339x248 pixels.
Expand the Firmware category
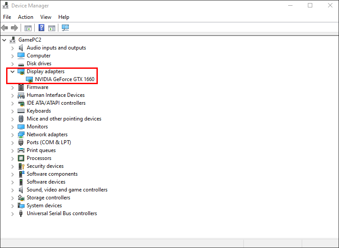13,88
